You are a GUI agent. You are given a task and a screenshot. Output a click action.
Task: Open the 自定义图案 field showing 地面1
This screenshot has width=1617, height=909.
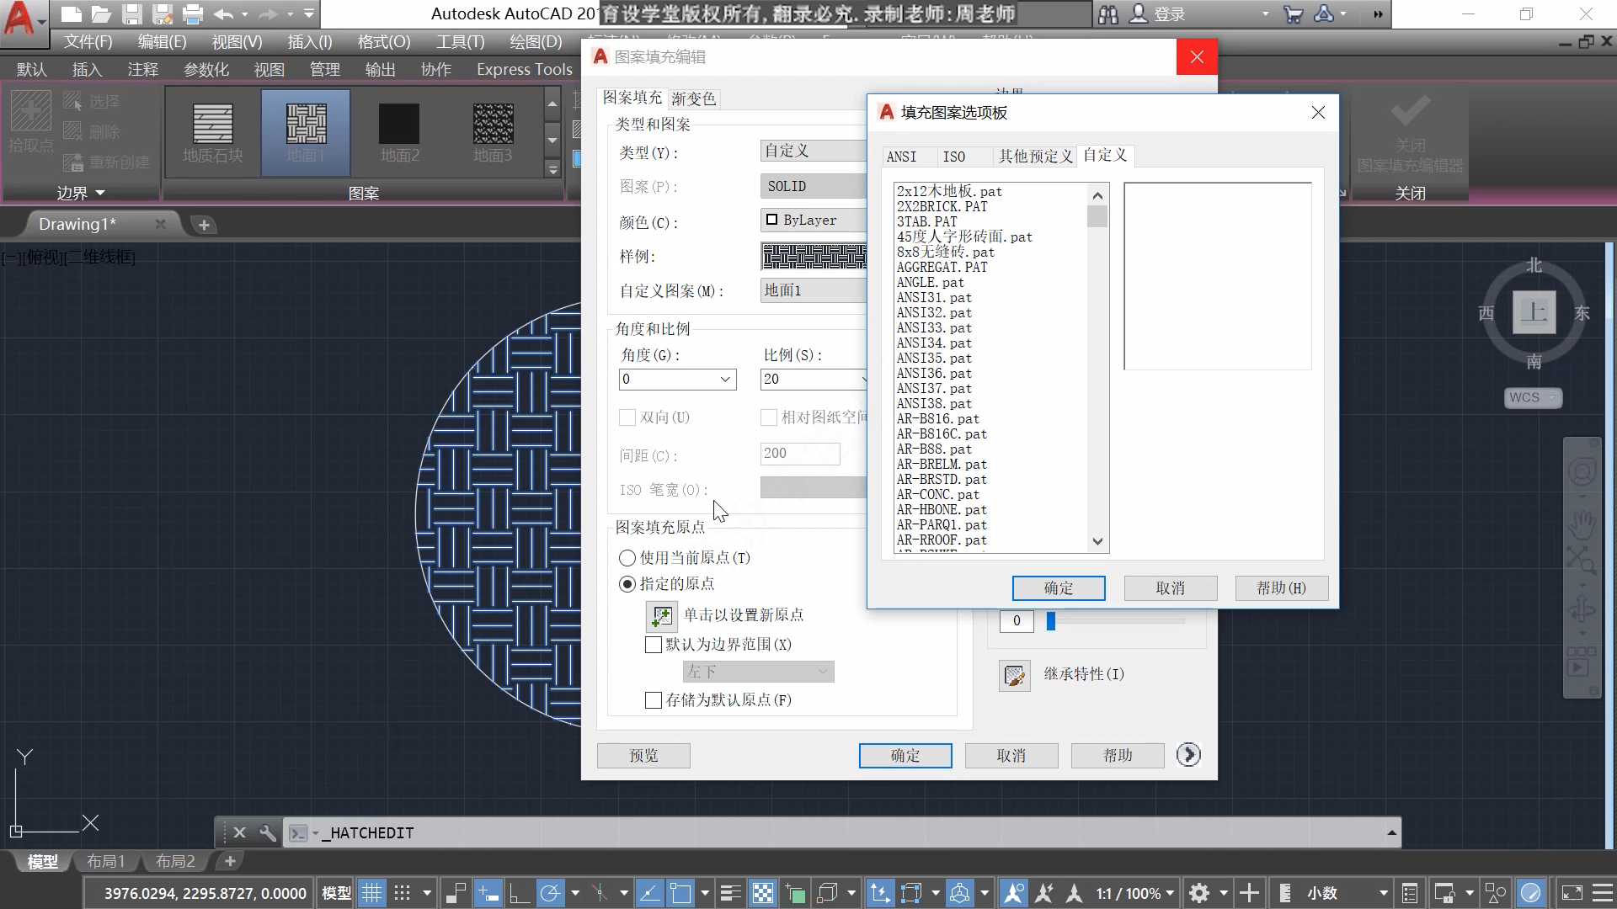(x=814, y=290)
